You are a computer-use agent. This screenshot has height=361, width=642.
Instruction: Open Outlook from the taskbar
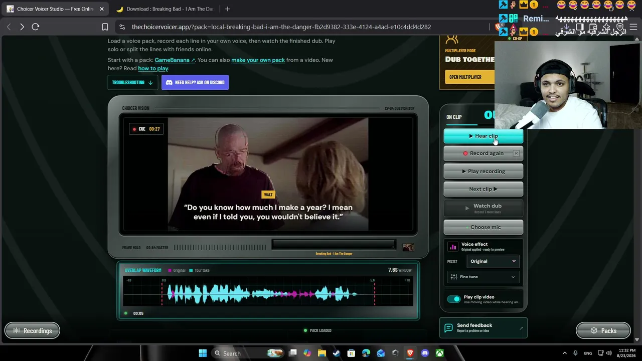(381, 353)
